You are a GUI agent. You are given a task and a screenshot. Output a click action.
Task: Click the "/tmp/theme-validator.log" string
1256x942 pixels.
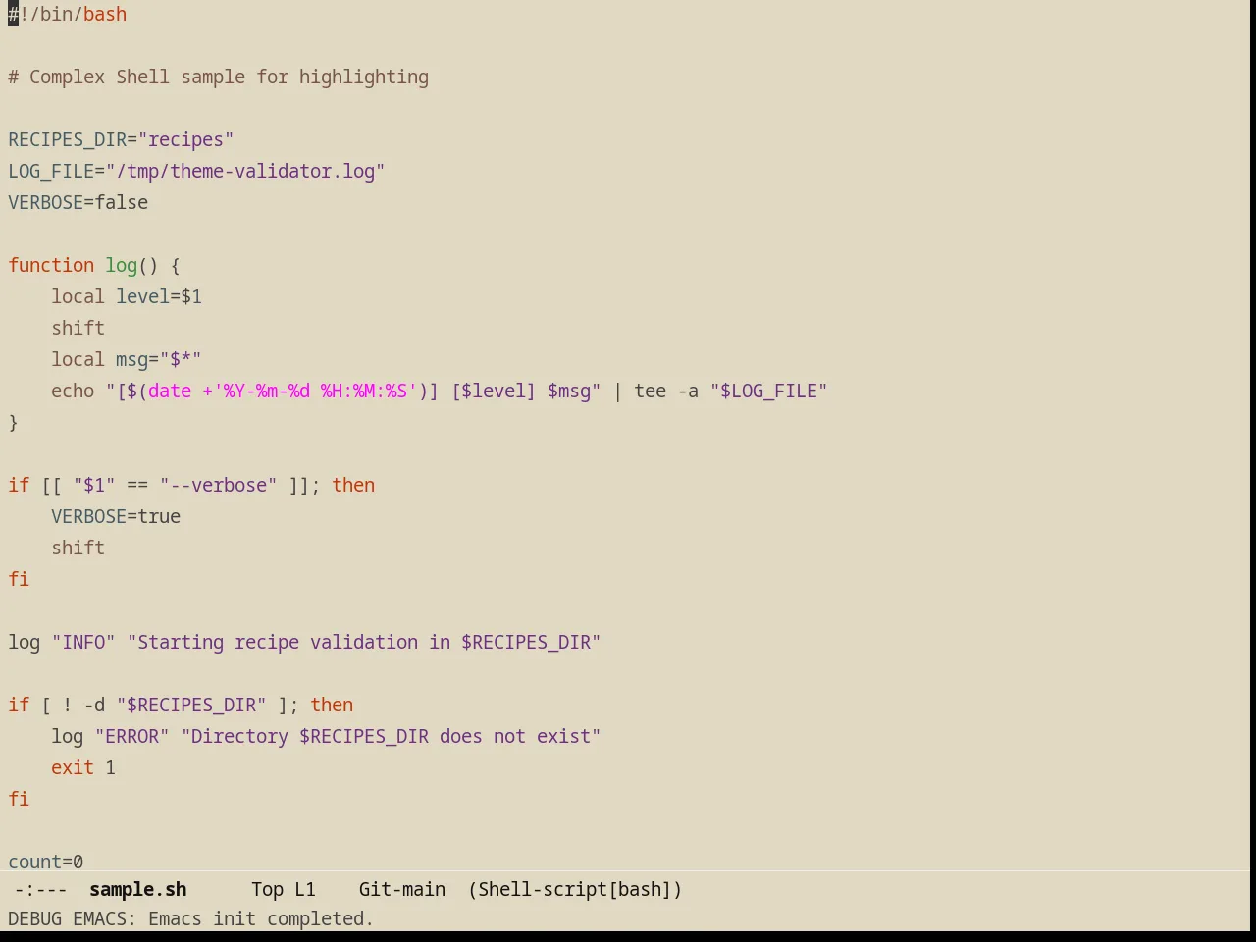245,171
